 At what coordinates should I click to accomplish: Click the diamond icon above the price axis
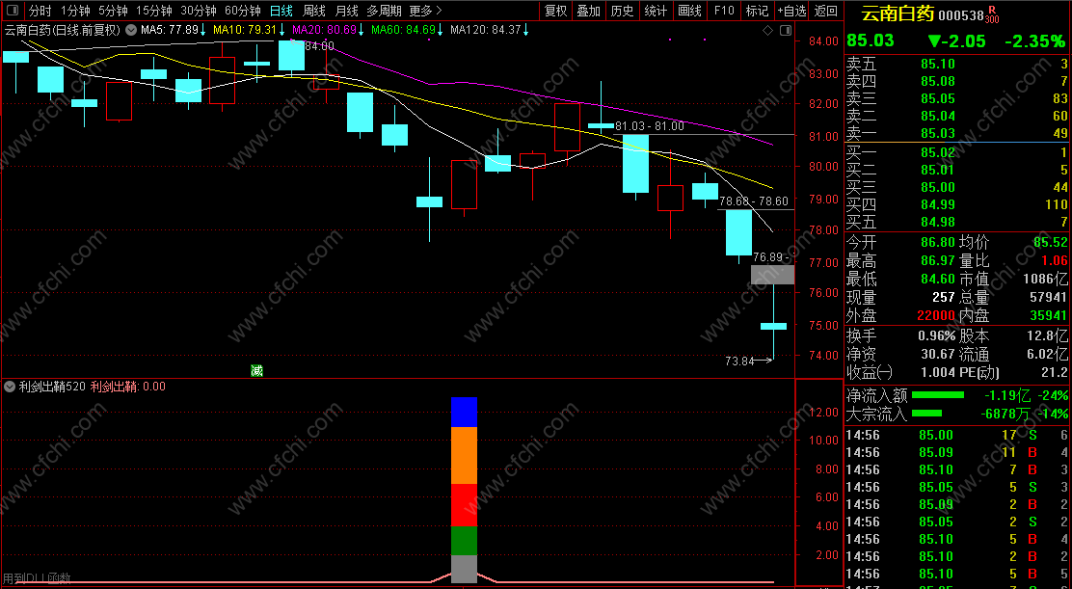coord(767,30)
